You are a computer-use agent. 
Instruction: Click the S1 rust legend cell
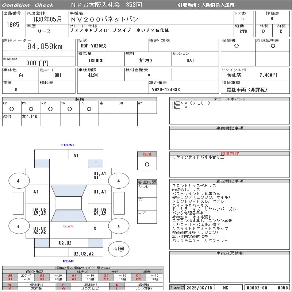[106, 276]
